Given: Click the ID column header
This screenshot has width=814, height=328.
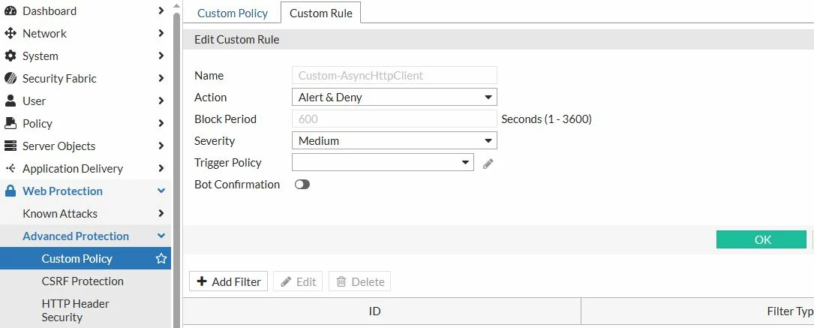Looking at the screenshot, I should pos(382,311).
